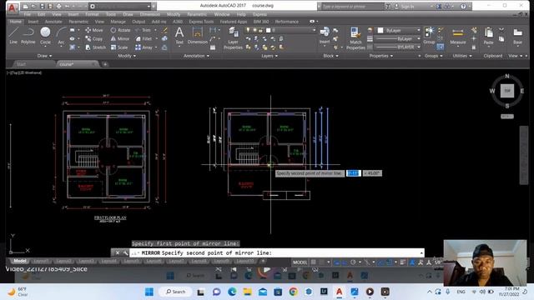534x300 pixels.
Task: Select the Model layout tab
Action: pyautogui.click(x=20, y=261)
